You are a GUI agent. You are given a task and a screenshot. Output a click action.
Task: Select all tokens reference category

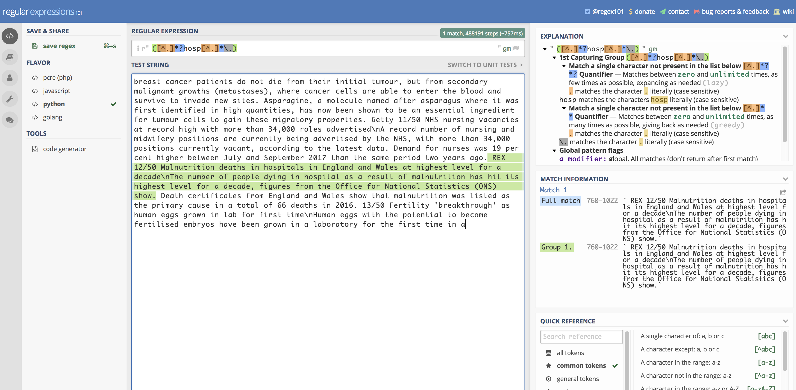[570, 353]
